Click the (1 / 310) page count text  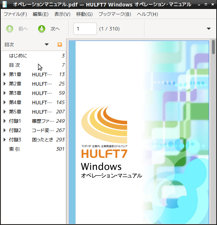109,29
